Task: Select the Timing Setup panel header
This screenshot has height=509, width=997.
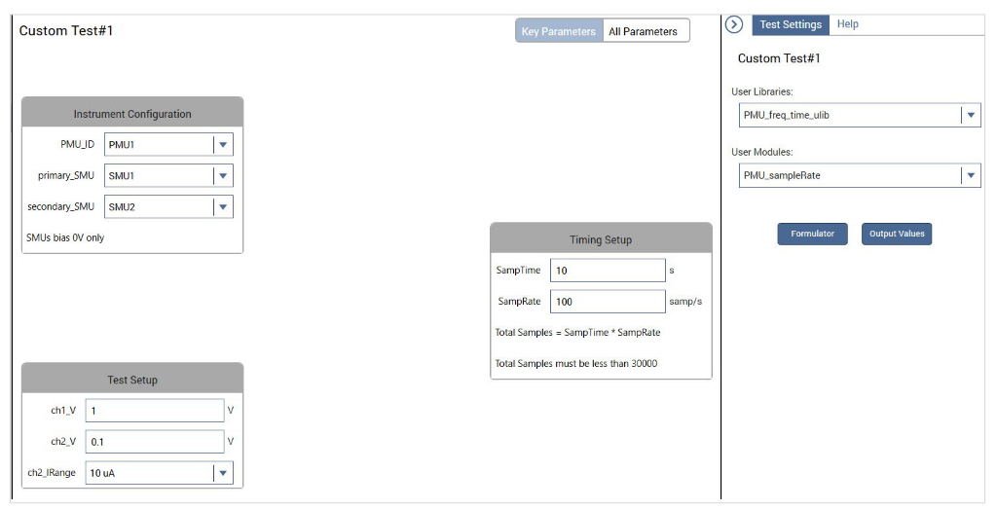Action: pyautogui.click(x=601, y=239)
